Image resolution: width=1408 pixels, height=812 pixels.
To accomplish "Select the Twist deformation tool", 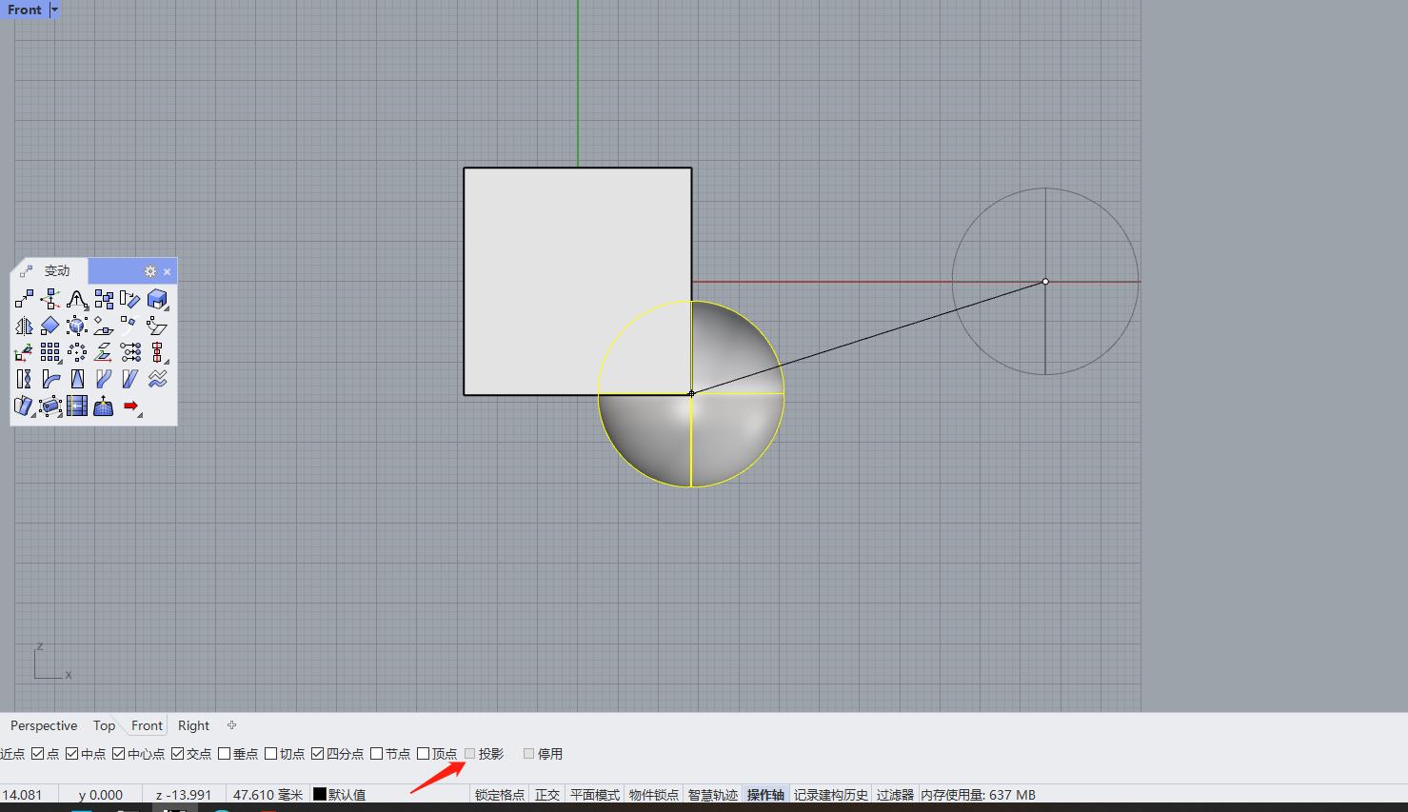I will click(x=24, y=380).
